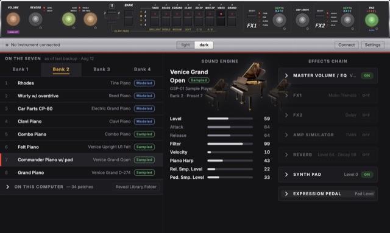Click the FX1 Select button
The height and width of the screenshot is (233, 390).
click(x=252, y=16)
